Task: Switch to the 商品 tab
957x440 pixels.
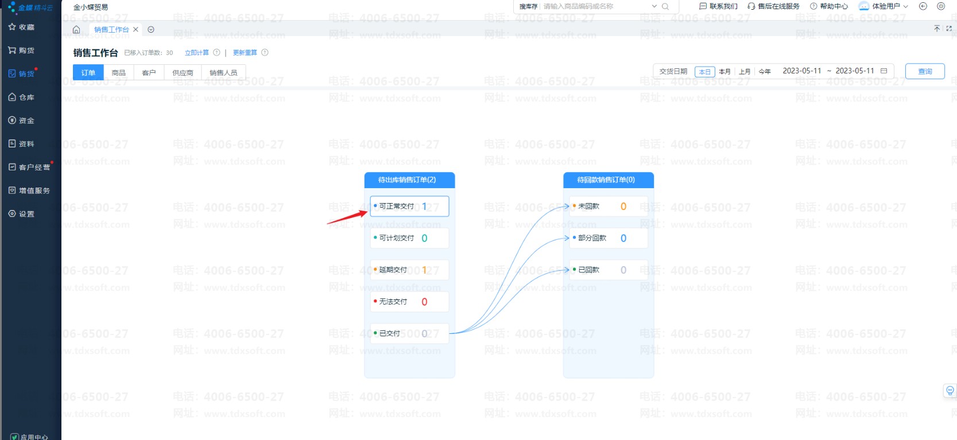Action: click(119, 73)
